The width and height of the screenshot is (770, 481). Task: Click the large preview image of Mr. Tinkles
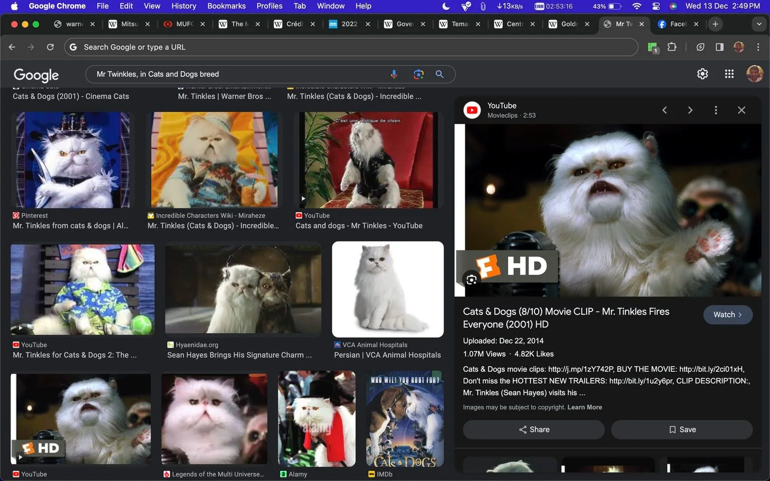click(608, 210)
